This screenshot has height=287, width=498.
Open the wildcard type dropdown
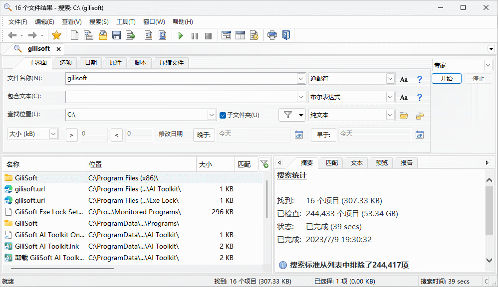(x=390, y=78)
